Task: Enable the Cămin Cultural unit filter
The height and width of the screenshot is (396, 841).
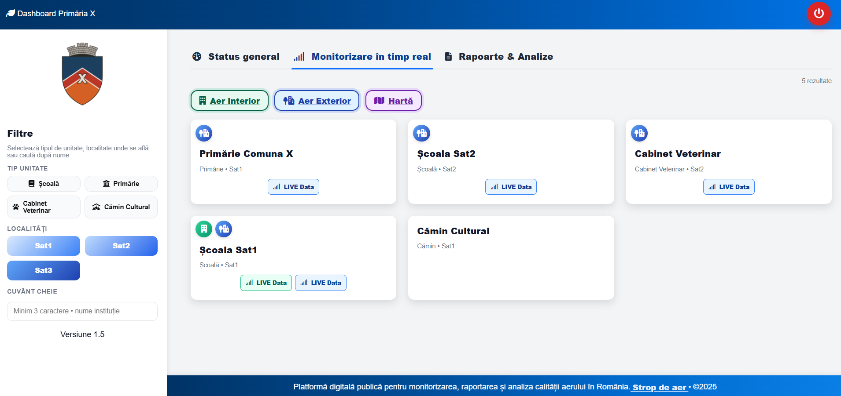Action: pos(121,207)
